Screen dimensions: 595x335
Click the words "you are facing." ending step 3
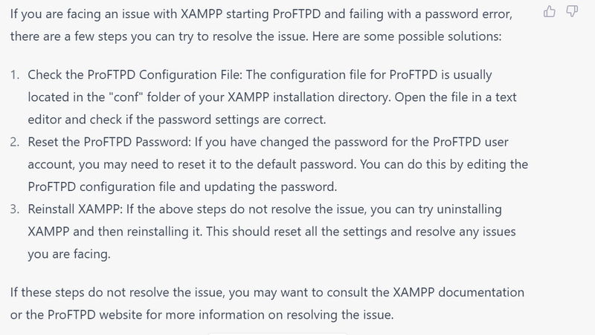coord(69,253)
